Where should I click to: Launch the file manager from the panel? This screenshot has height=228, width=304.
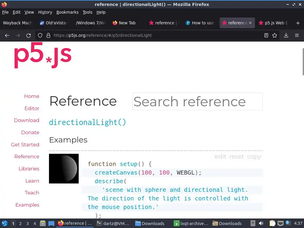(43, 223)
